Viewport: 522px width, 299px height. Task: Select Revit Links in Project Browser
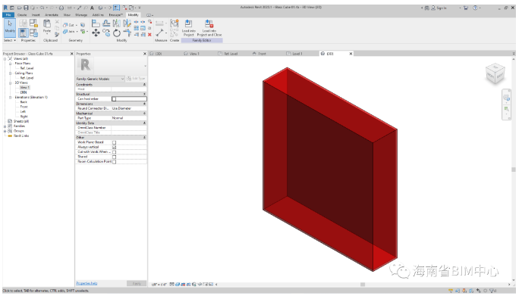coord(21,136)
